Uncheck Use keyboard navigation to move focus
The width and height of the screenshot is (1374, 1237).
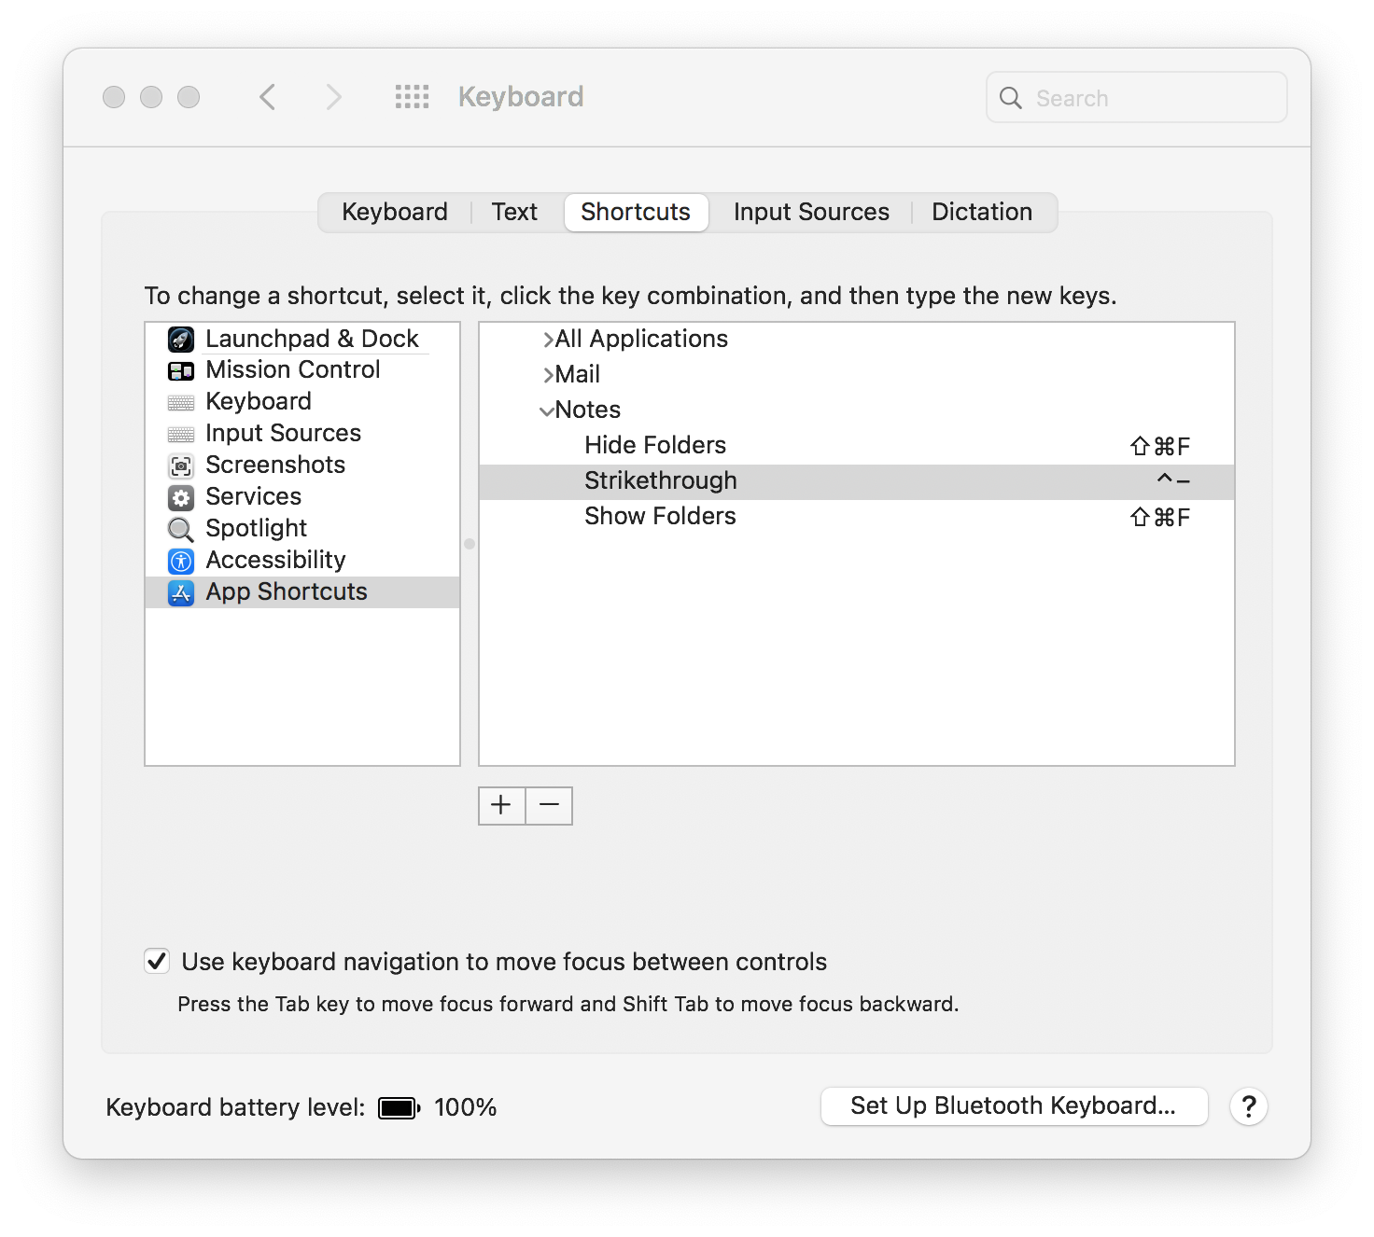156,962
